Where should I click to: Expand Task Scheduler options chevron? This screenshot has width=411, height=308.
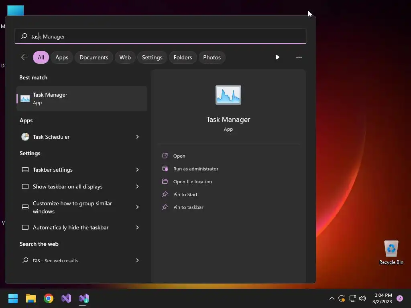click(x=137, y=137)
